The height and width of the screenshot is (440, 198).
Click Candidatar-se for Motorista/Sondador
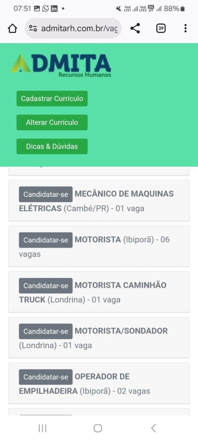tap(46, 331)
